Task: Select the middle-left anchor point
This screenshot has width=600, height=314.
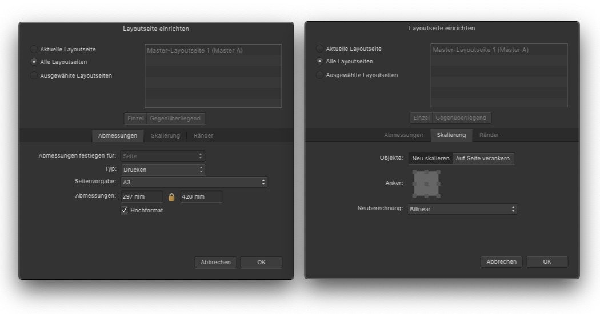Action: pos(414,184)
